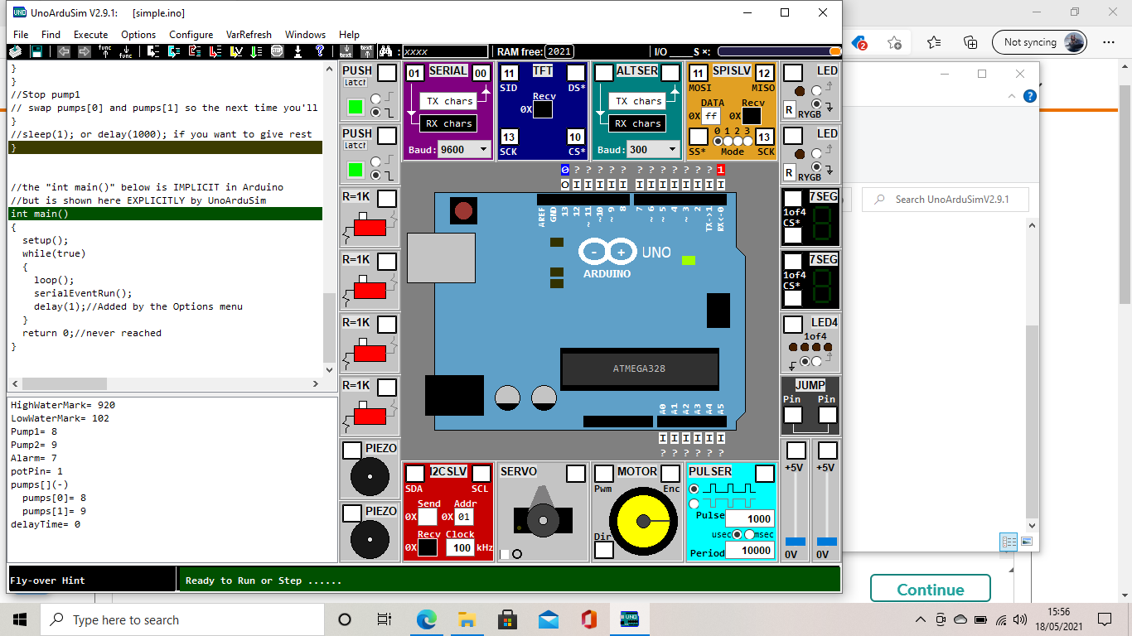
Task: Open the Mail app from the taskbar
Action: 549,619
